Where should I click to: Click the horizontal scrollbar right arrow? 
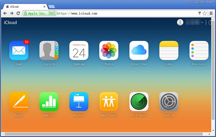(x=209, y=134)
